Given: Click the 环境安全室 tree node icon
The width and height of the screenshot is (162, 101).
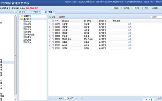Looking at the screenshot, I should (25, 35).
